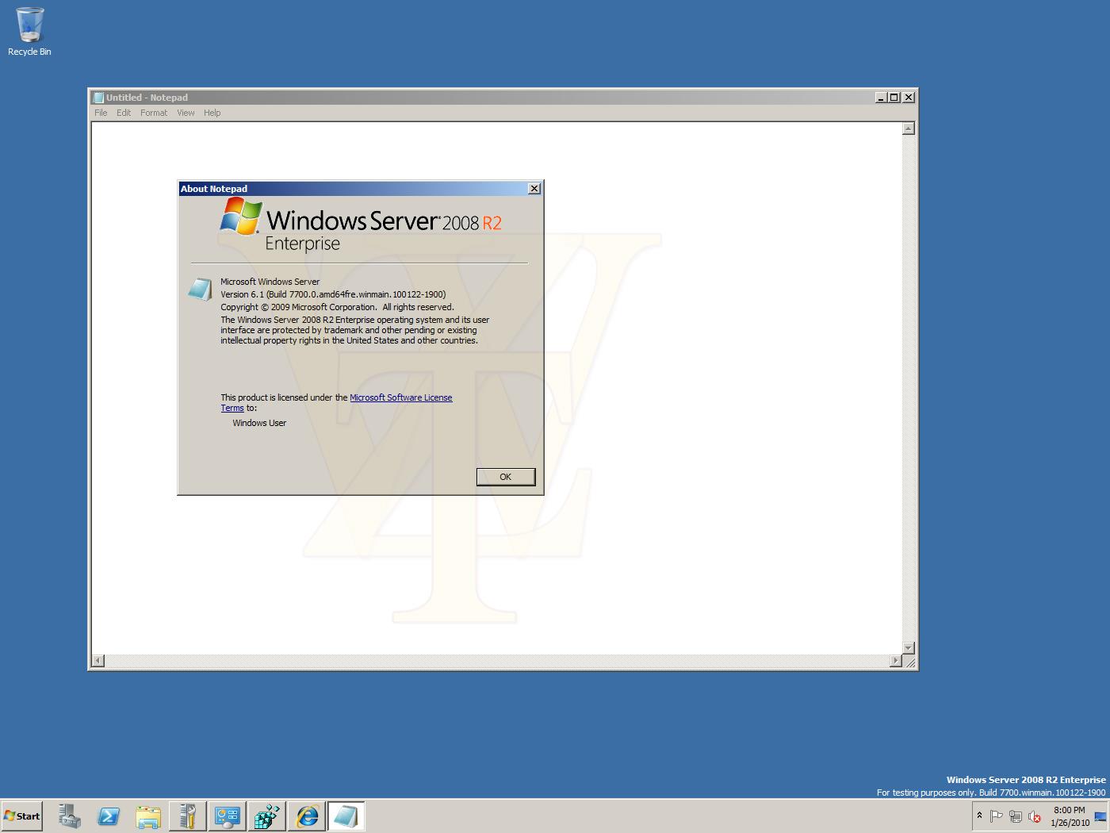Viewport: 1110px width, 833px height.
Task: Launch Windows PowerShell from taskbar
Action: click(109, 816)
